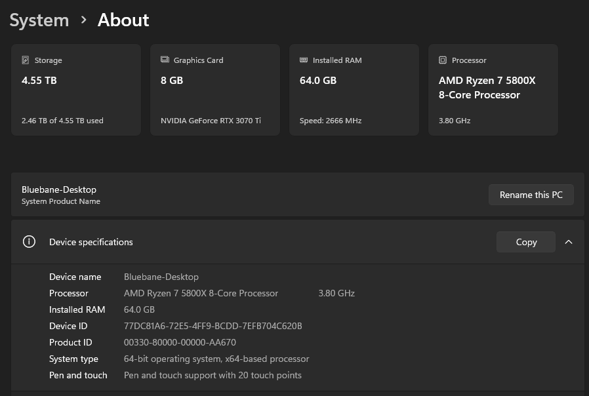Click the Graphics Card monitor icon
This screenshot has width=589, height=396.
click(165, 60)
